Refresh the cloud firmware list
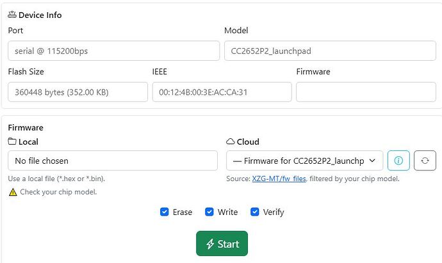 [x=425, y=161]
